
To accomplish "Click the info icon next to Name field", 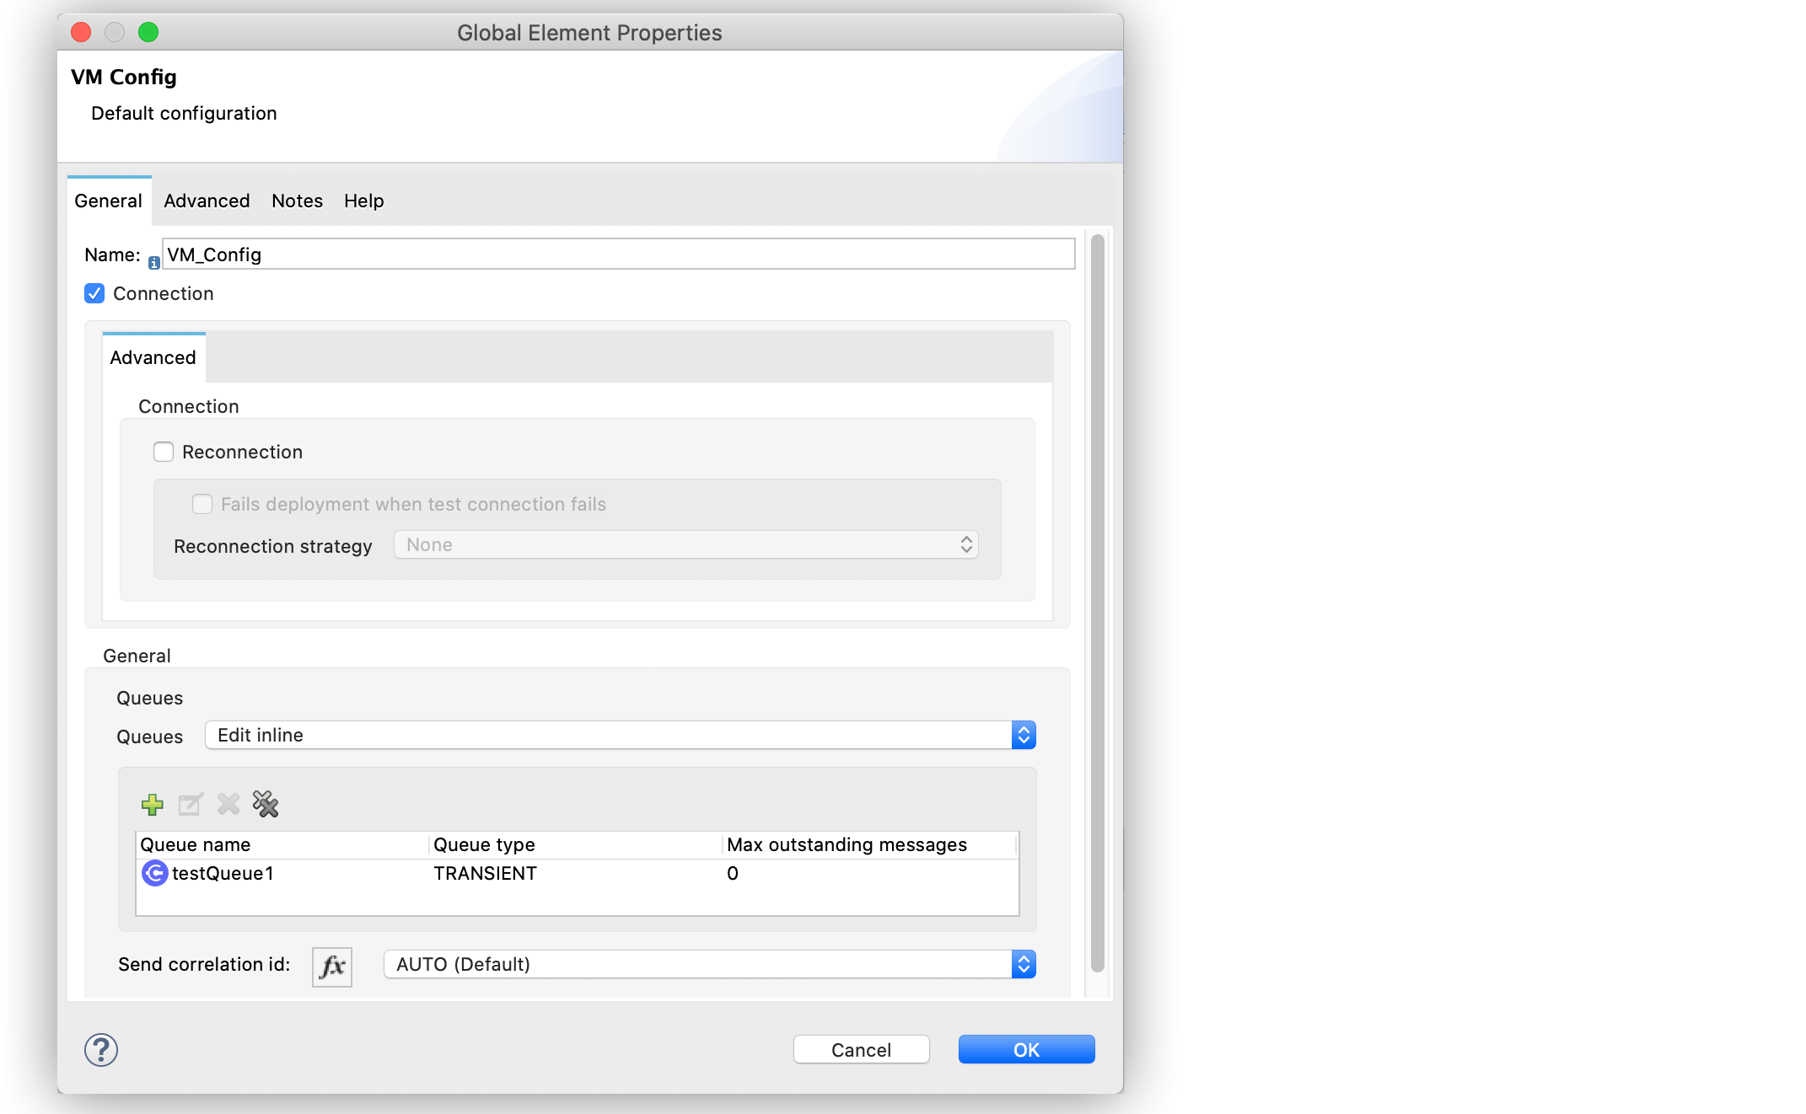I will (153, 262).
